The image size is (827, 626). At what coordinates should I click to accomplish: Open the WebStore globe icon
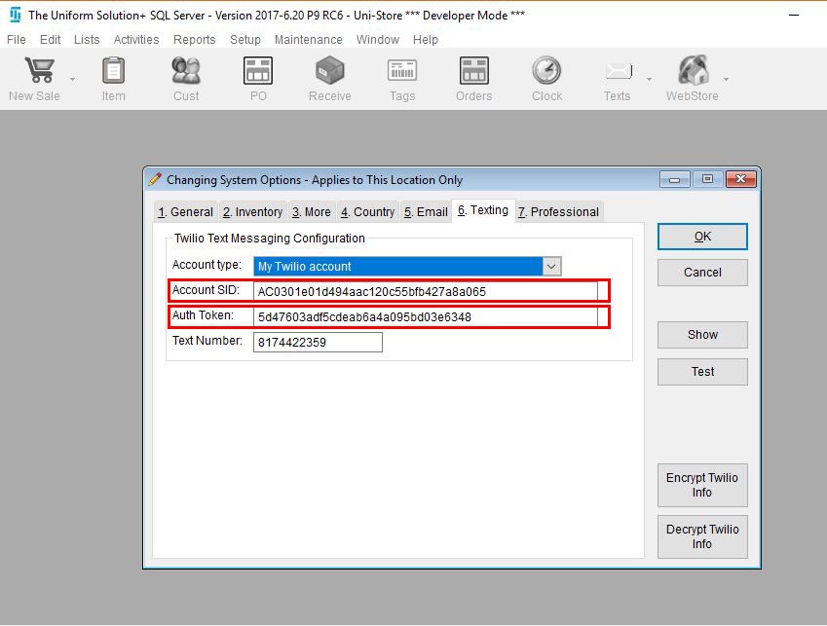693,70
